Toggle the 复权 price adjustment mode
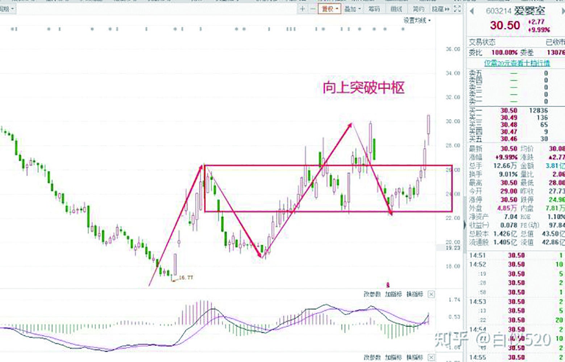Image resolution: width=565 pixels, height=362 pixels. (329, 9)
